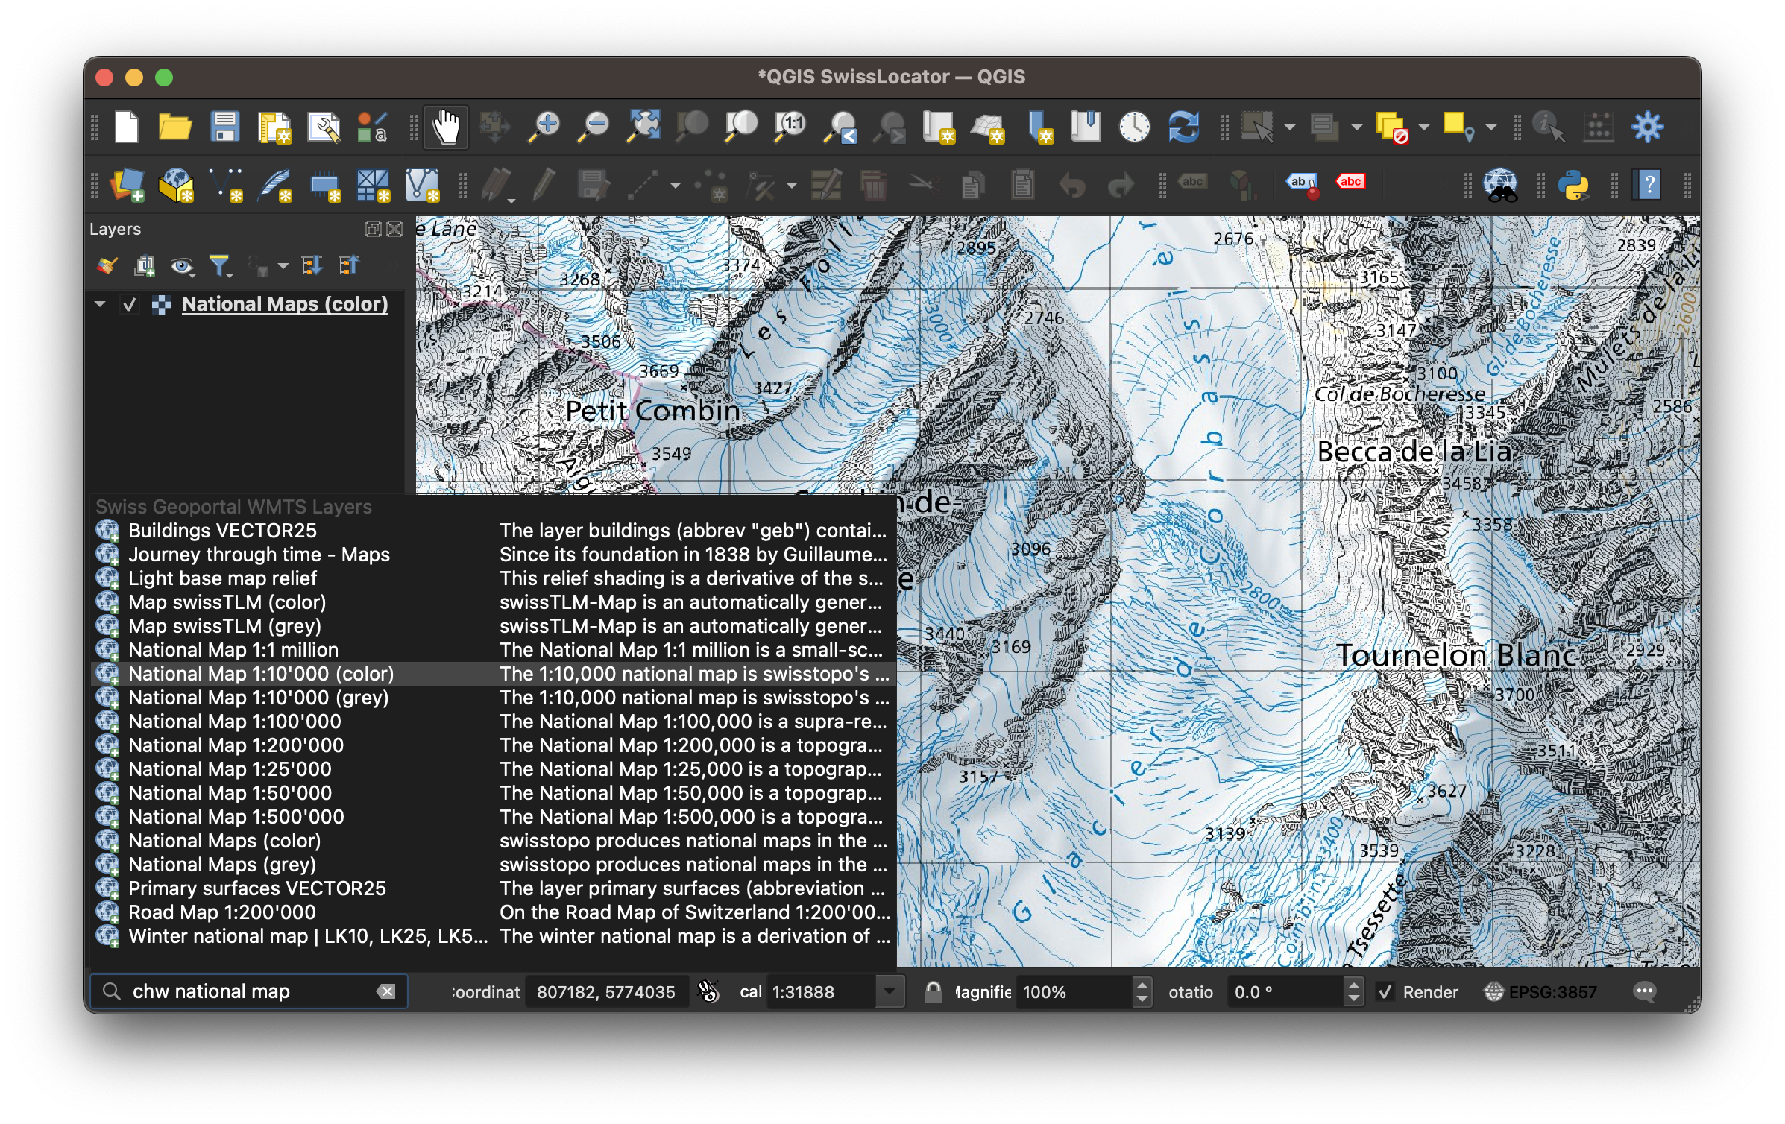Open Manage Map Themes eye icon
Screen dimensions: 1785x1124
point(182,266)
